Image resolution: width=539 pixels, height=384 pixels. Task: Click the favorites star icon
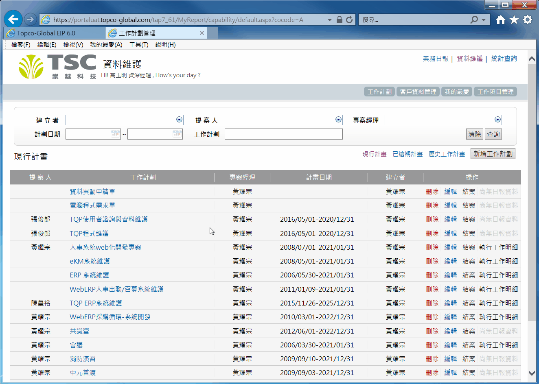tap(514, 20)
